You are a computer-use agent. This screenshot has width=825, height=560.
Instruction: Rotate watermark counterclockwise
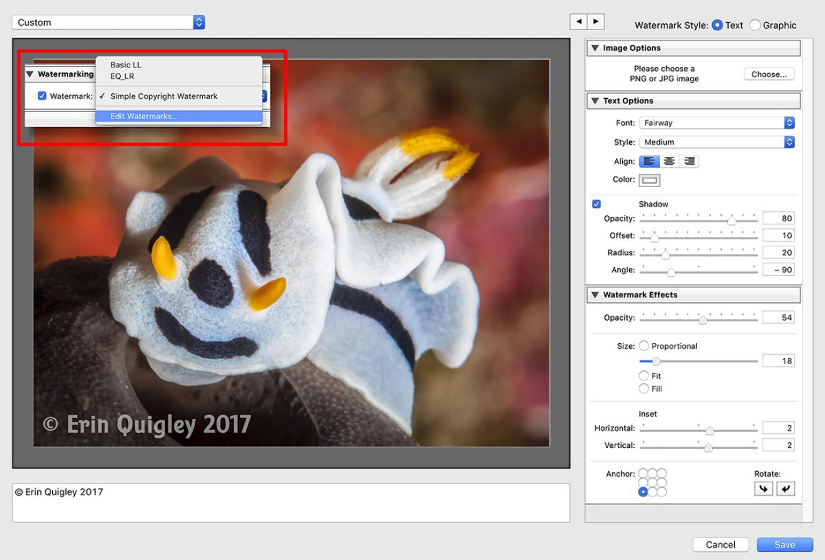(x=763, y=488)
